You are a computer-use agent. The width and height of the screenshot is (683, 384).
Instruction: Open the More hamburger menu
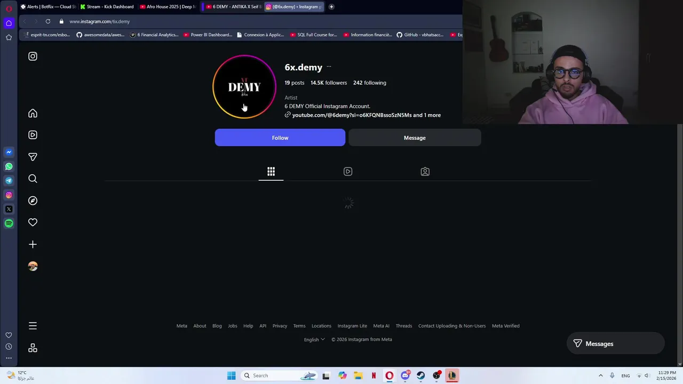point(33,326)
